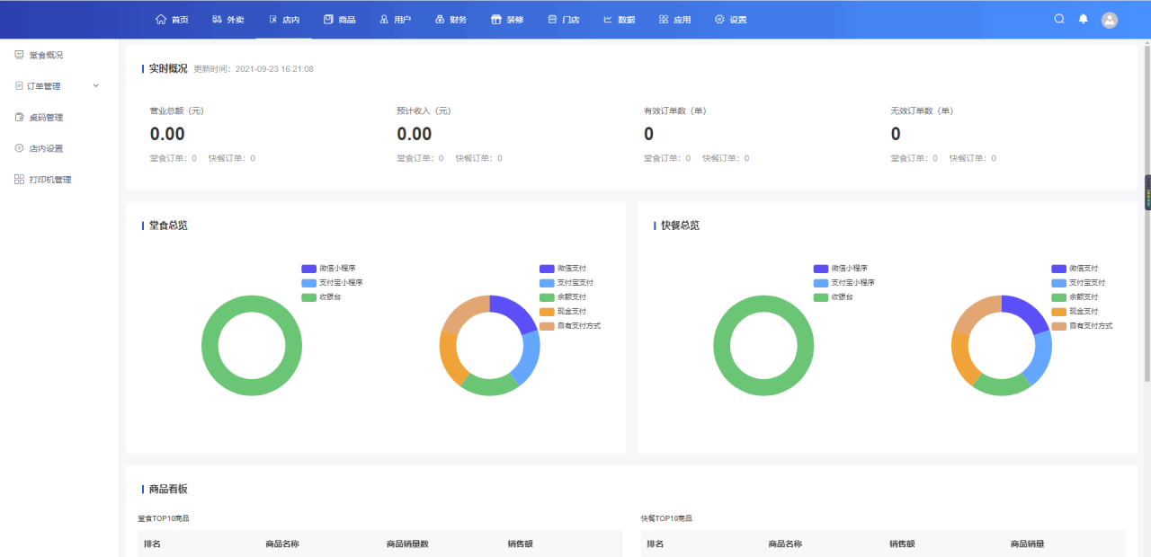Screen dimensions: 1151x557
Task: Toggle 支付宝支付 legend in 快餐总览
Action: tap(1058, 283)
